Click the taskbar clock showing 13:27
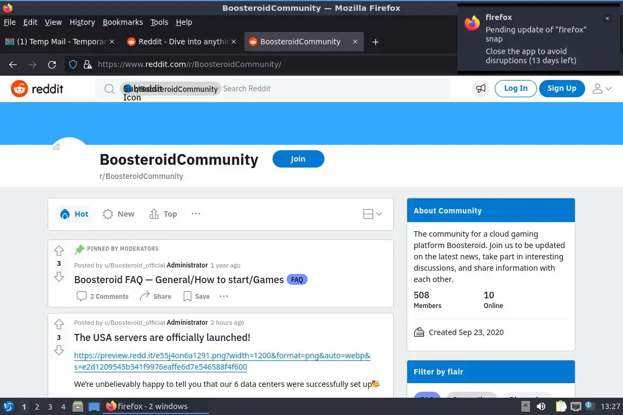The width and height of the screenshot is (623, 415). [610, 406]
